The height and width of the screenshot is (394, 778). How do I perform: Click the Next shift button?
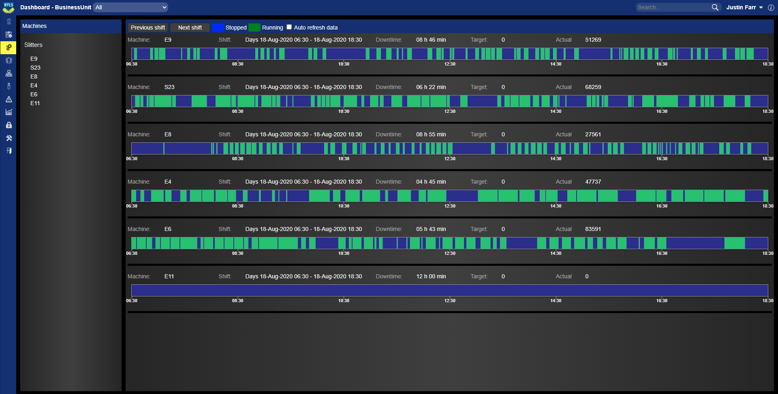tap(190, 28)
